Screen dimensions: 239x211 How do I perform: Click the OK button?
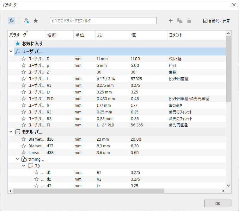[218, 203]
